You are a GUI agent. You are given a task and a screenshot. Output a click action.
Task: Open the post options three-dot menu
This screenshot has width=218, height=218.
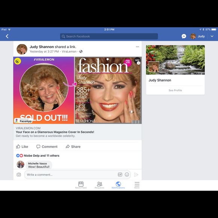pos(138,47)
